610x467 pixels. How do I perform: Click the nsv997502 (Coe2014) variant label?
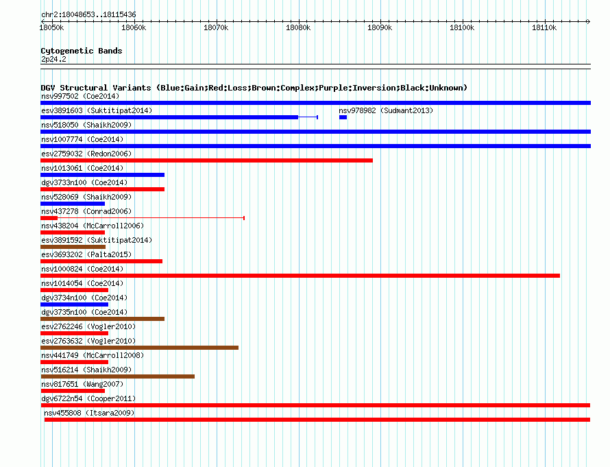(80, 96)
